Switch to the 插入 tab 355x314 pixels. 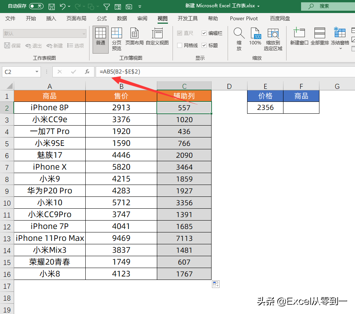(x=51, y=18)
